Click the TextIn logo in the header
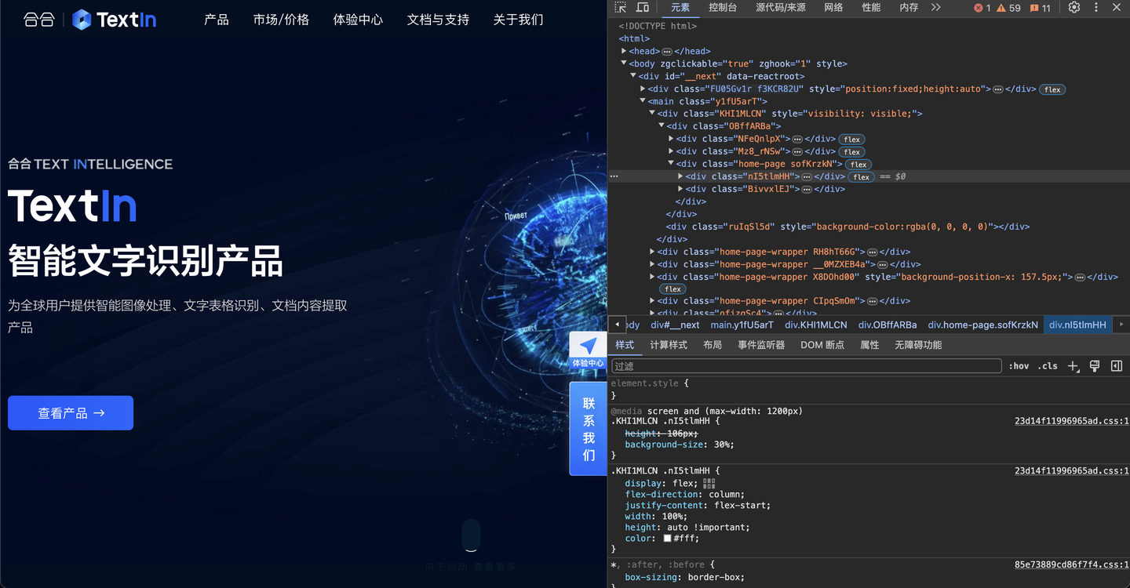 pos(114,20)
